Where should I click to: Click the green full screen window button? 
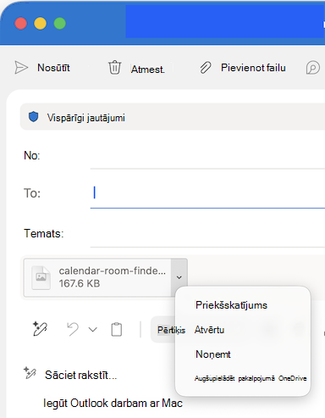[x=59, y=24]
